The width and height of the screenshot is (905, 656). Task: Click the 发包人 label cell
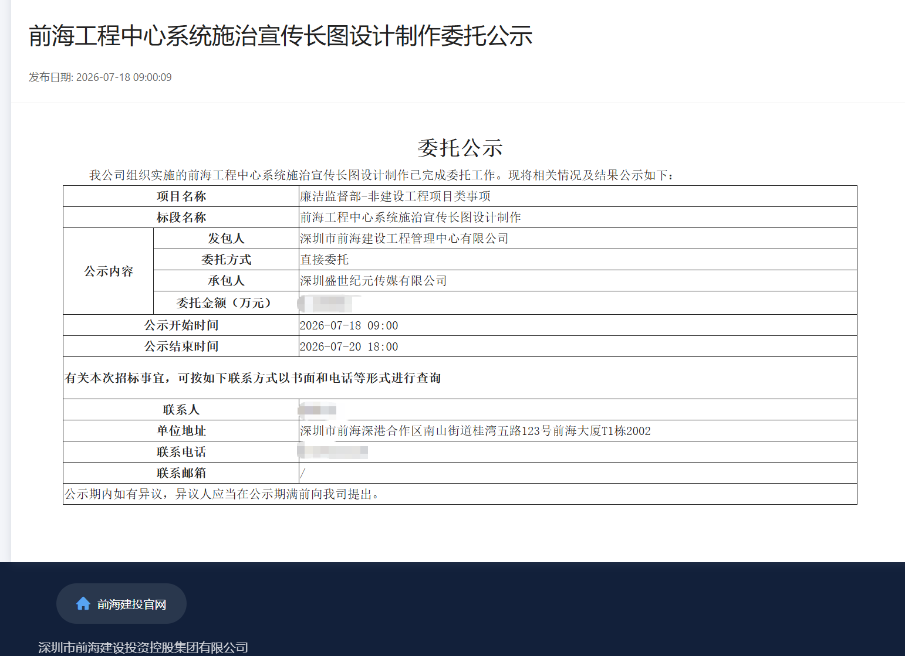(x=227, y=239)
